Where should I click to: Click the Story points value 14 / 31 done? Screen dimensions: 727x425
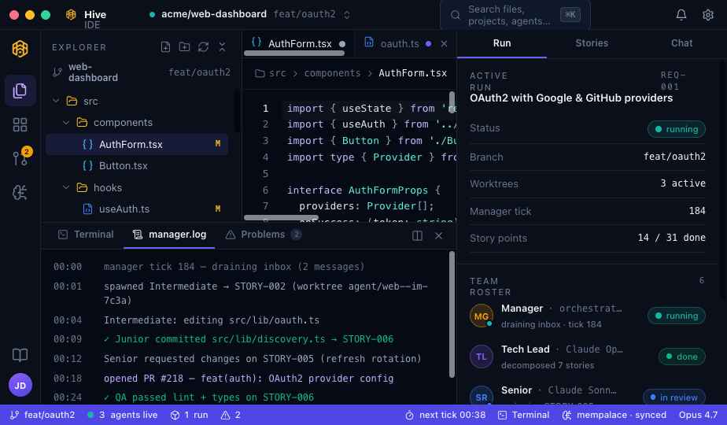(671, 238)
